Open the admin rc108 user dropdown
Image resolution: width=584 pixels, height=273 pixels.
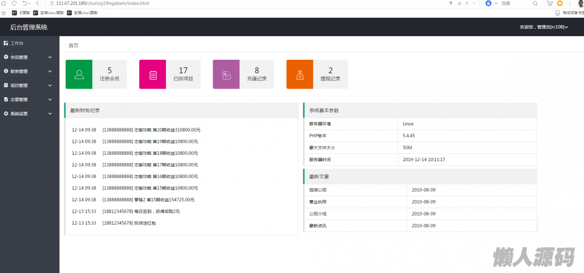point(543,27)
